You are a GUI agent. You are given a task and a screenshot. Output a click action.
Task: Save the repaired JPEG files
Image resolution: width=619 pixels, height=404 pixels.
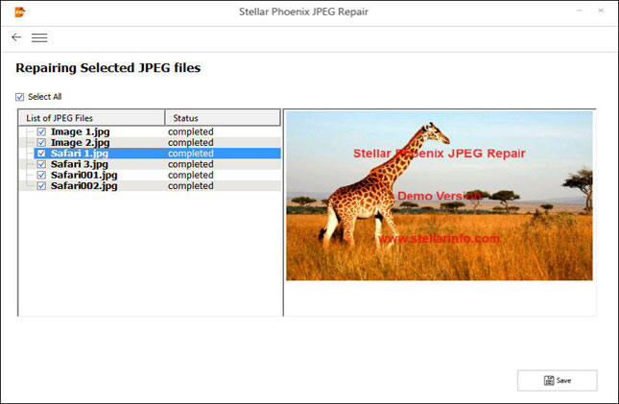(x=557, y=380)
